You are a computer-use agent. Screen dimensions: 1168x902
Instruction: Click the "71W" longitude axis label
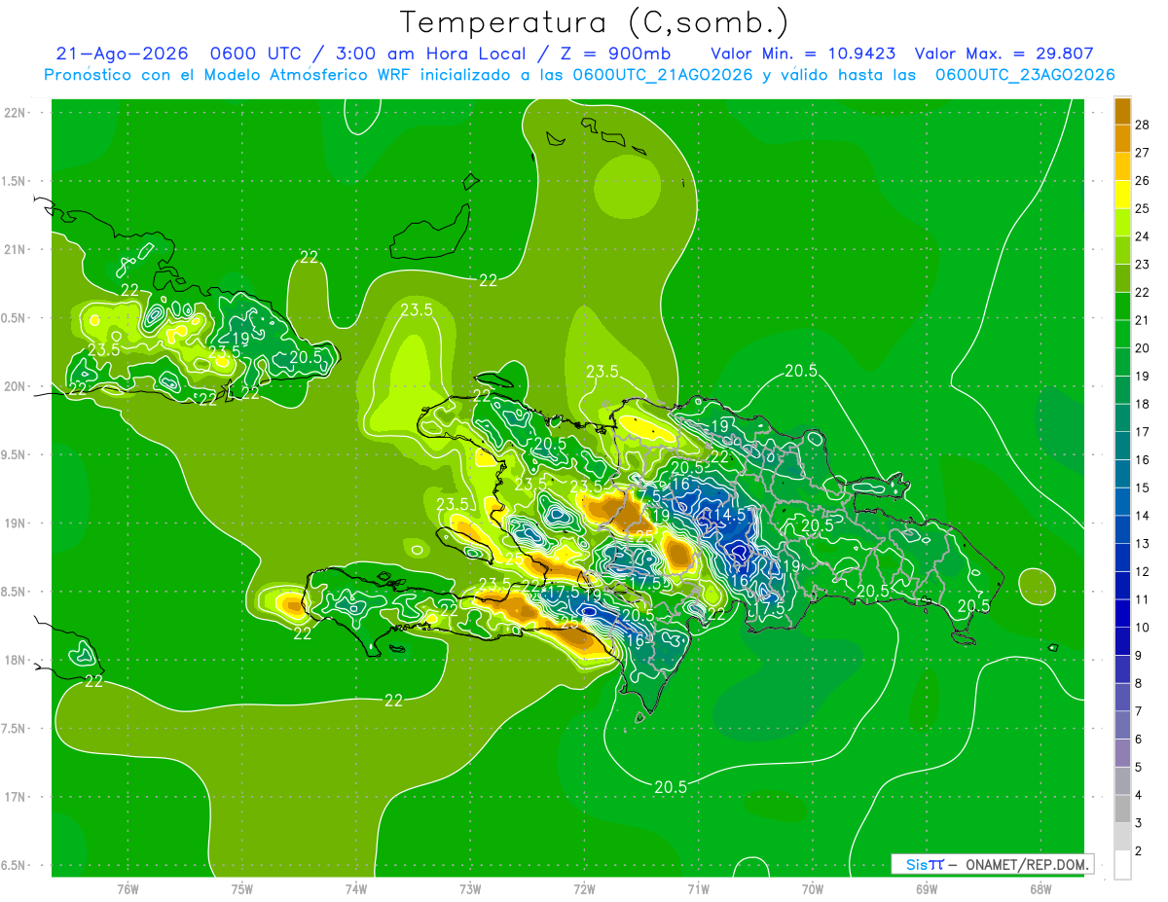click(x=698, y=889)
